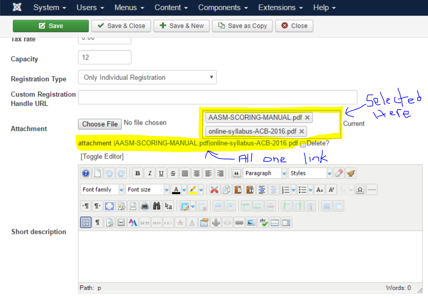Click the Toggle Editor link

pos(102,157)
